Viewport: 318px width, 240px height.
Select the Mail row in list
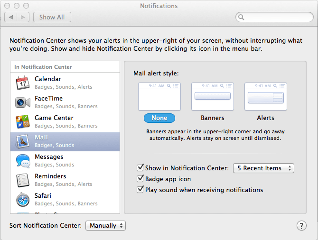coord(65,141)
